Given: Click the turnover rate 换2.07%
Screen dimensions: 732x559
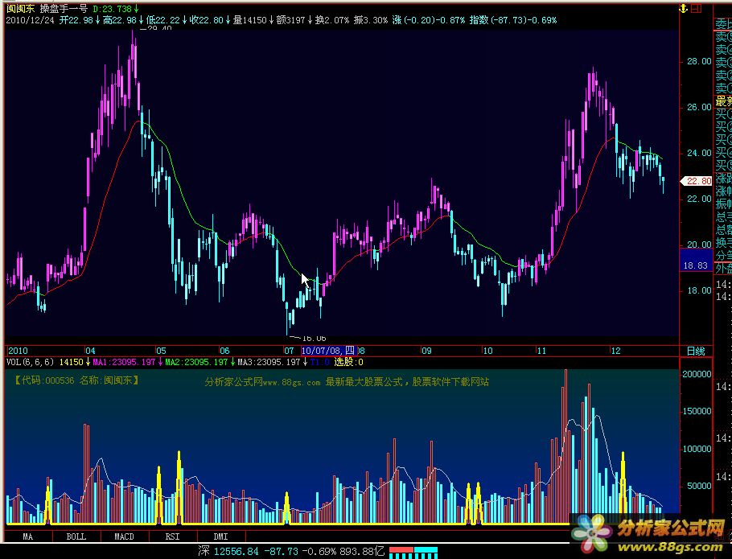Looking at the screenshot, I should tap(332, 21).
